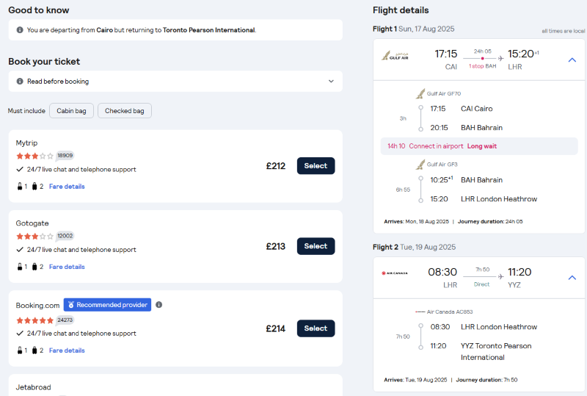Click the cabin bag icon in the Mytrip card

20,187
